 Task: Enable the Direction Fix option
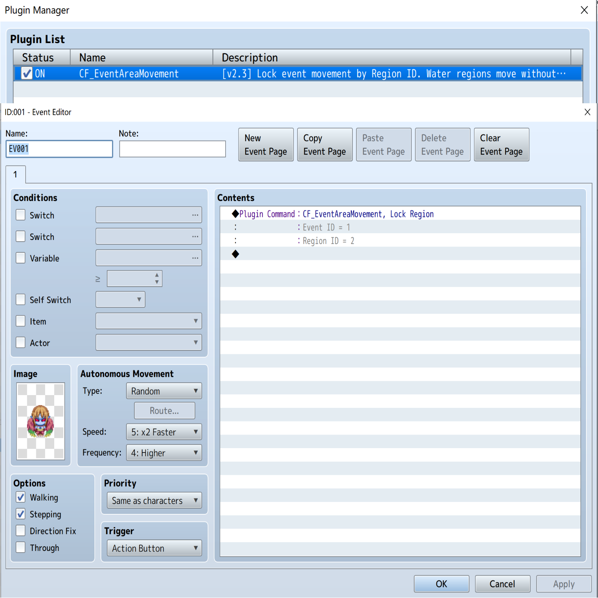coord(21,531)
